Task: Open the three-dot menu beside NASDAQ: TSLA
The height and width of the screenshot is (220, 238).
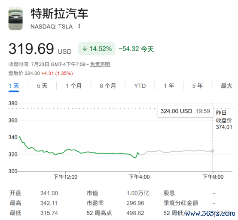Action: [x=79, y=26]
